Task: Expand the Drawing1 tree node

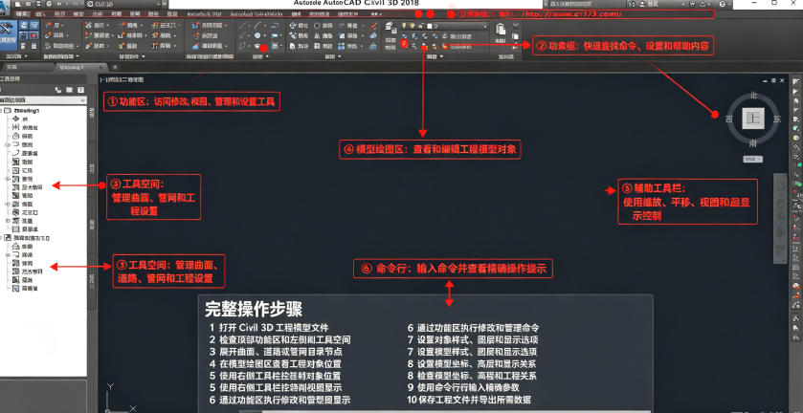Action: (x=2, y=110)
